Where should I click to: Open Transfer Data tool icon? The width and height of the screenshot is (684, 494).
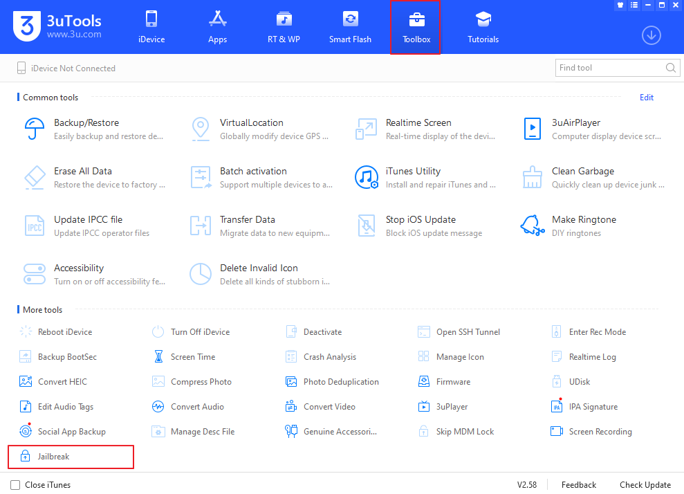pos(201,226)
